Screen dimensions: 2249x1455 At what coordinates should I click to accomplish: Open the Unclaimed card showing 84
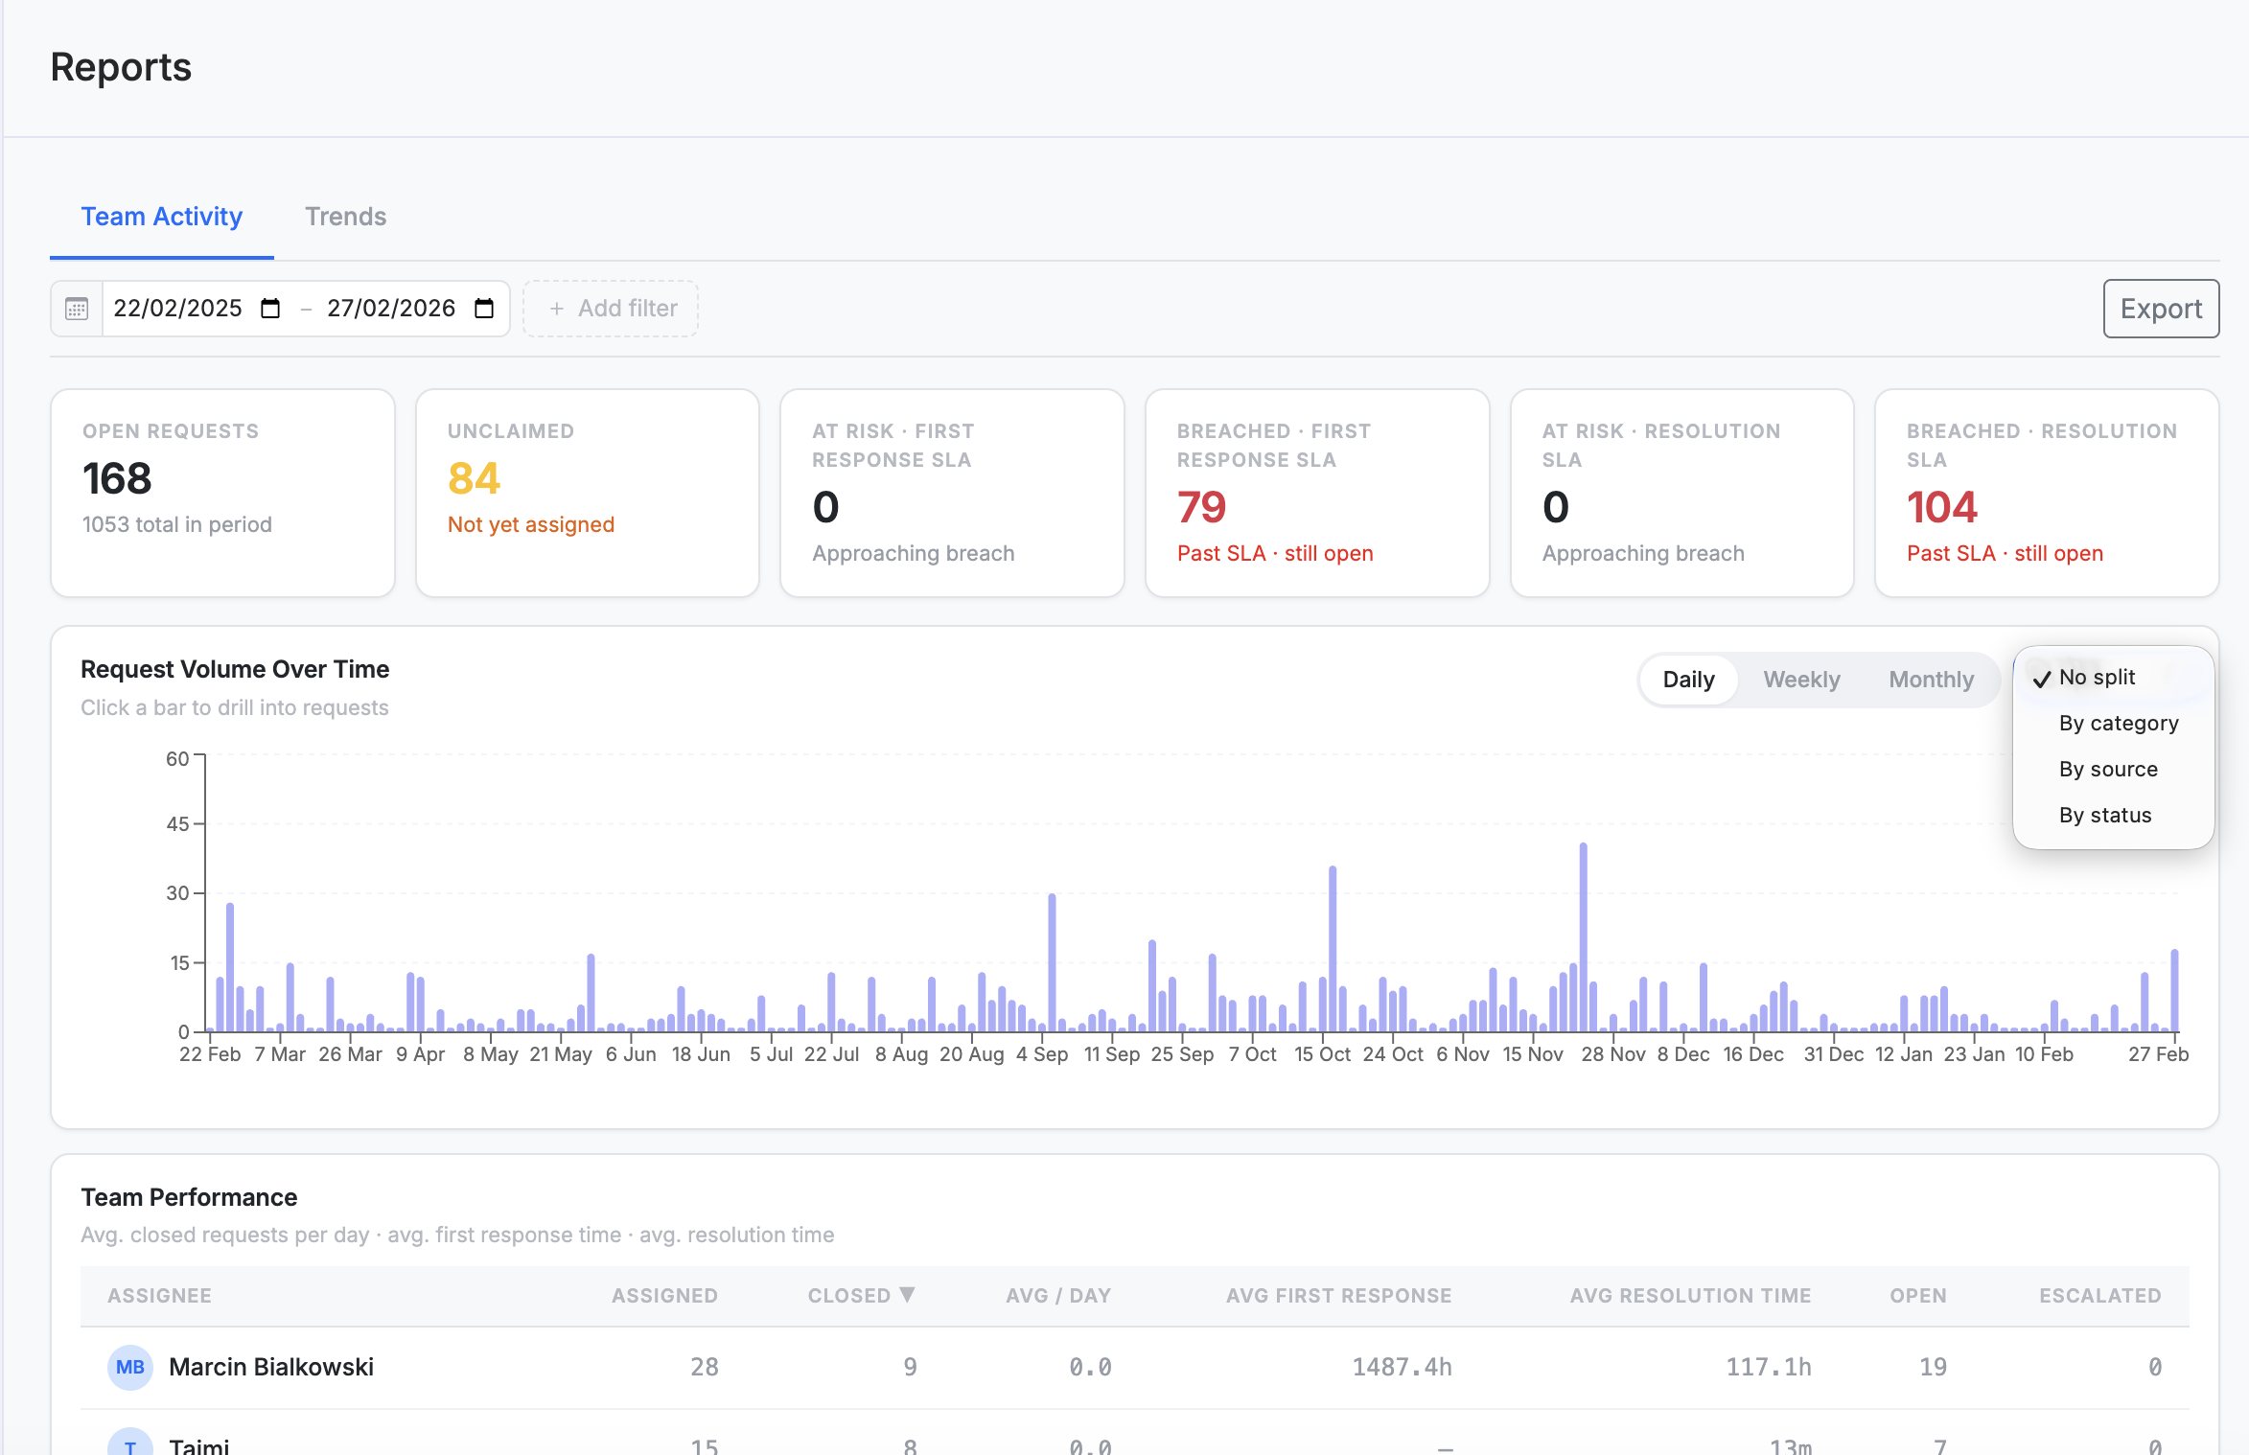click(588, 493)
